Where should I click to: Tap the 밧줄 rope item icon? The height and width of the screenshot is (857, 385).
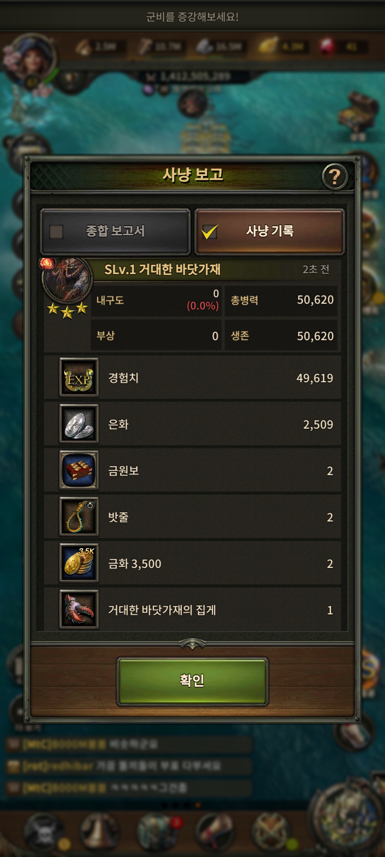79,517
